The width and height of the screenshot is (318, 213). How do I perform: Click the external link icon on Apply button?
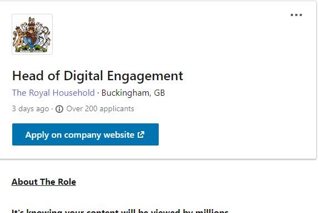(141, 134)
